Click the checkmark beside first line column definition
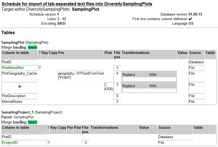 [x=191, y=19]
